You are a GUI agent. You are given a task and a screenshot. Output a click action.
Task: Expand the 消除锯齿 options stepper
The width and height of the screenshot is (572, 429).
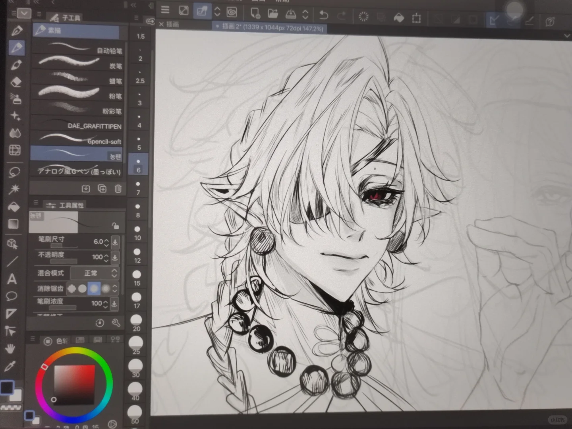[115, 288]
